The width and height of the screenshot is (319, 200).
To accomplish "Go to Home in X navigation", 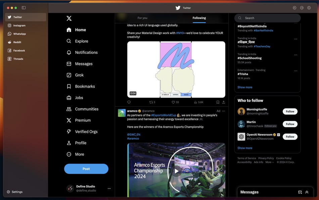I will (76, 30).
